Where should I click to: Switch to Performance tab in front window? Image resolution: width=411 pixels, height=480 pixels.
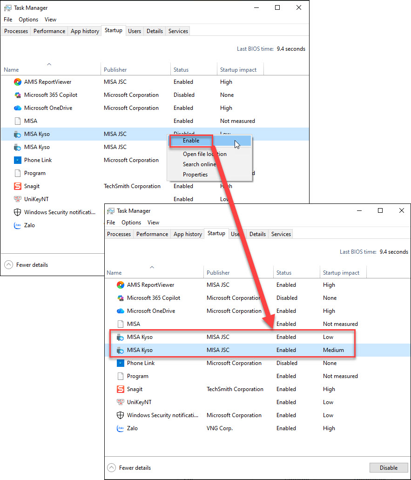coord(152,234)
